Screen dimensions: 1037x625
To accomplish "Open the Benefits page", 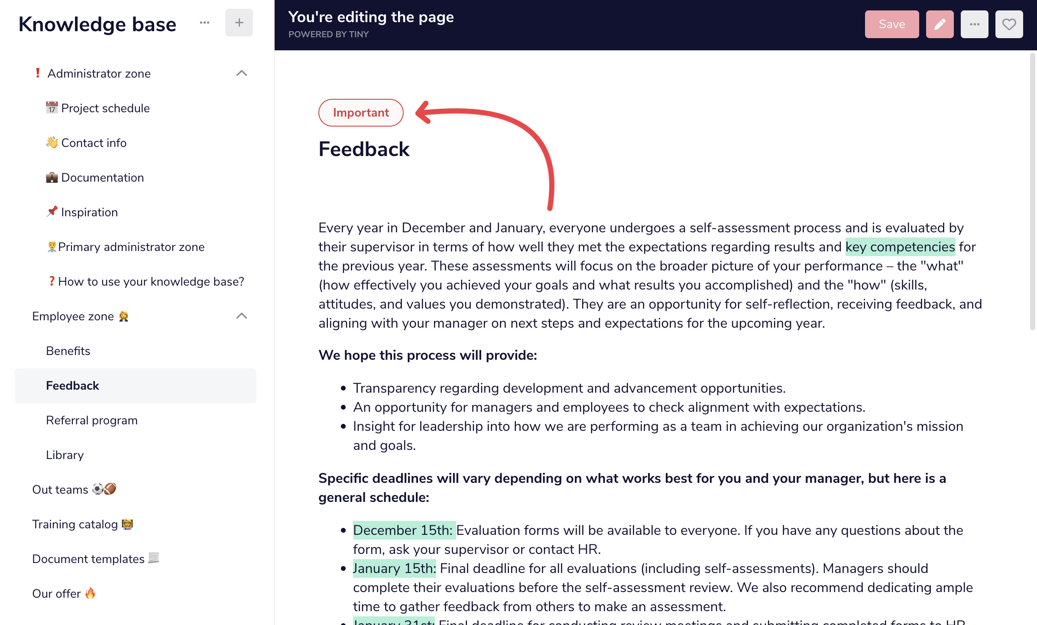I will [x=68, y=351].
